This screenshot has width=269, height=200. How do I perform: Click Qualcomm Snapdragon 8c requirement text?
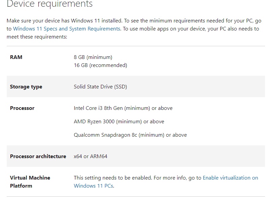pos(130,135)
